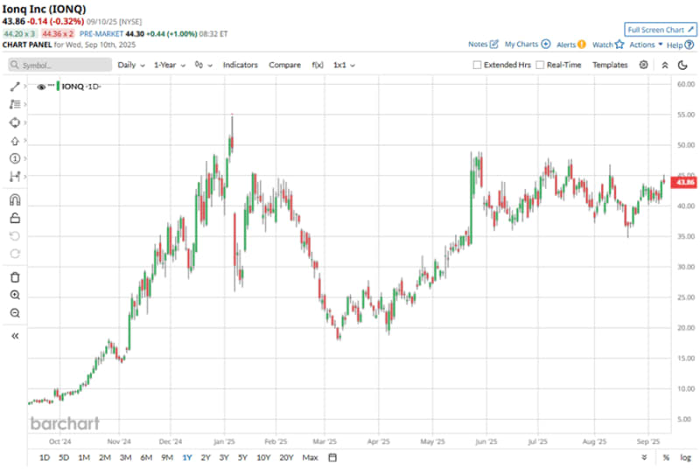Open chart settings gear icon
The width and height of the screenshot is (700, 473).
pyautogui.click(x=644, y=65)
